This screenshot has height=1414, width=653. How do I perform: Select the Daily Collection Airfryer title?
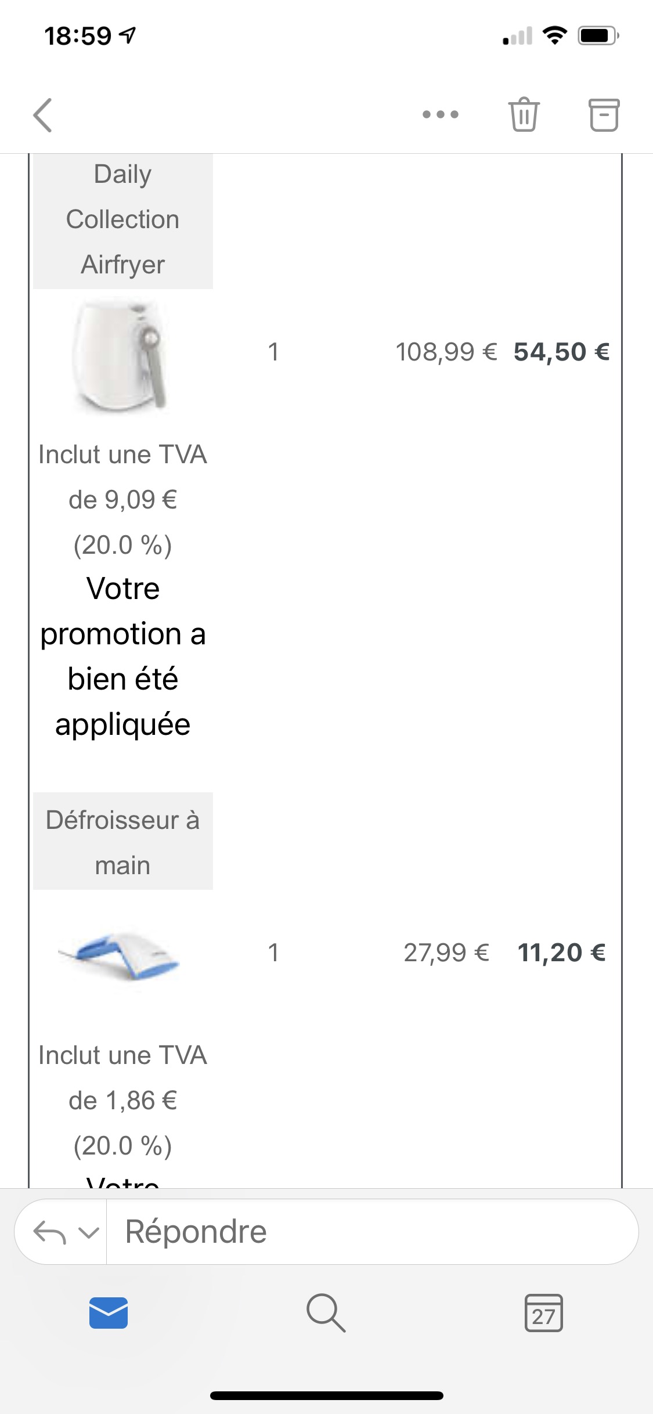click(x=123, y=219)
